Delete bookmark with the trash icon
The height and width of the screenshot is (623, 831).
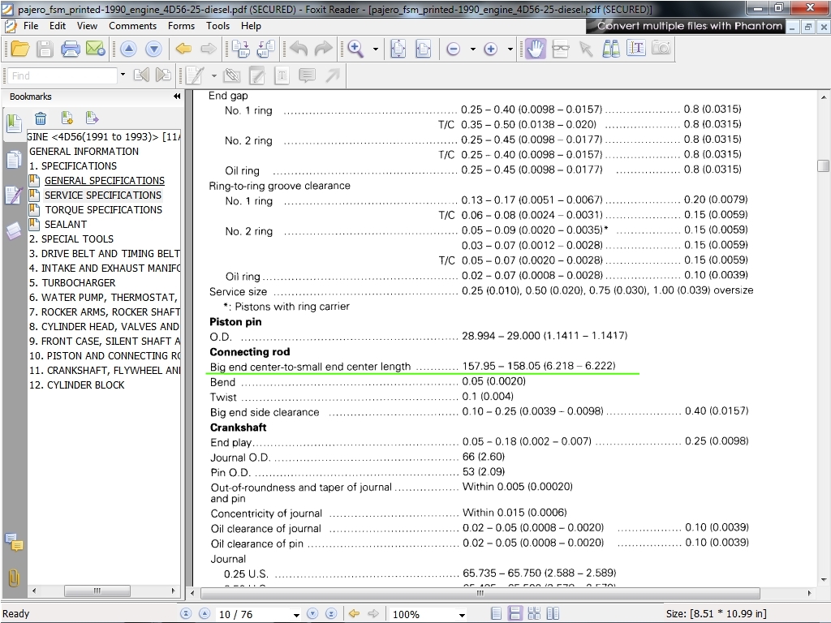click(x=41, y=118)
